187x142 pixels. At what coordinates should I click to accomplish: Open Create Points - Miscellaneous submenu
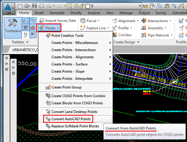coord(76,43)
